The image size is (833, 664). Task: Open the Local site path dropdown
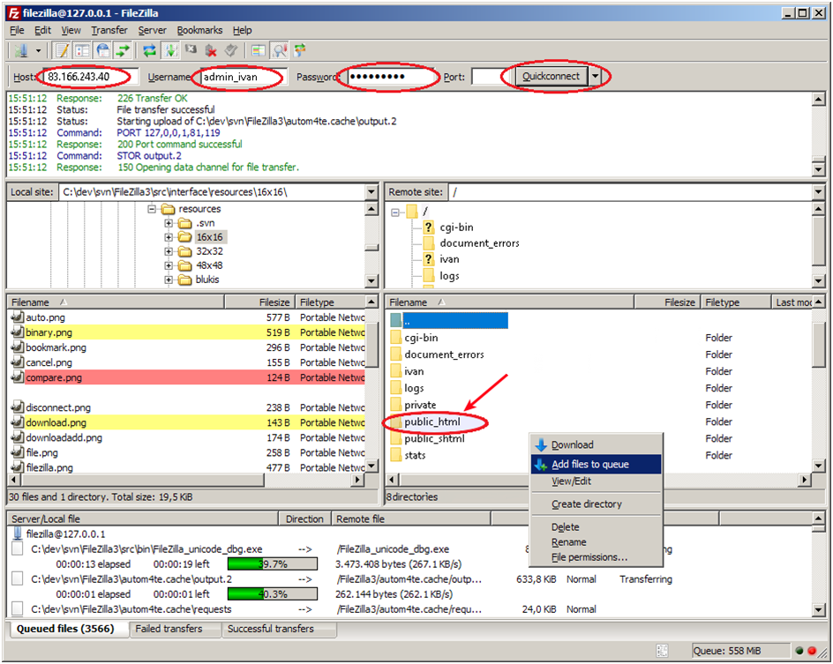(370, 192)
